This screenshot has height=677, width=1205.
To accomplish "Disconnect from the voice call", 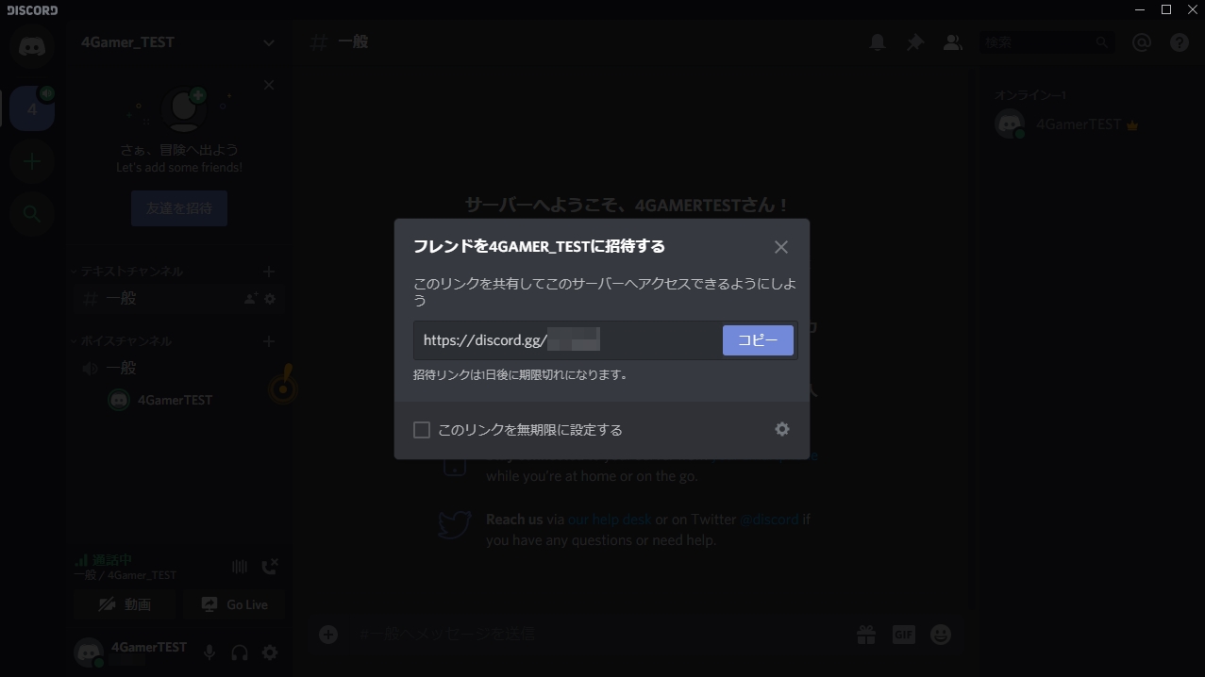I will (x=270, y=567).
